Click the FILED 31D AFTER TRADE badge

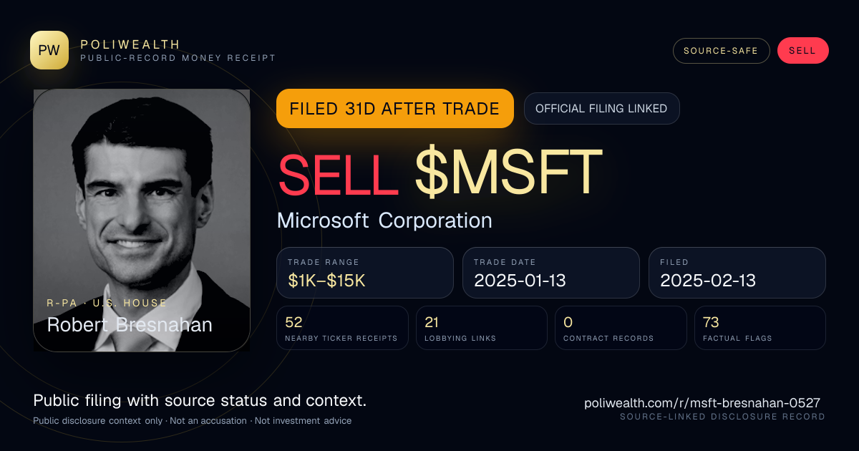395,109
